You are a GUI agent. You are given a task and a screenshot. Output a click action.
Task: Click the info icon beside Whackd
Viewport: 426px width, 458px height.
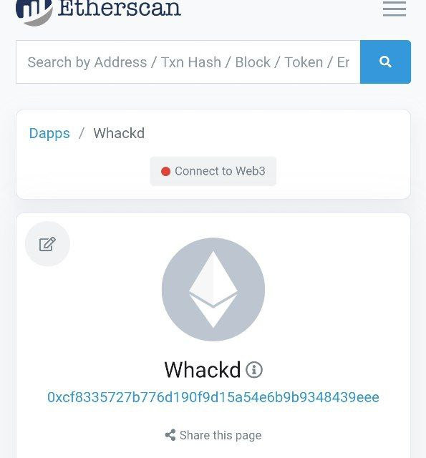click(254, 370)
